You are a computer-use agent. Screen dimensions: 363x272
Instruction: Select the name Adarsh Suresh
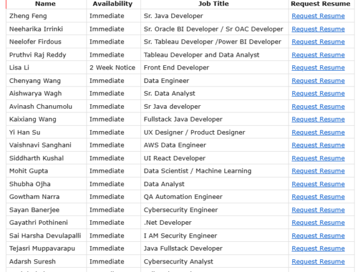click(33, 262)
